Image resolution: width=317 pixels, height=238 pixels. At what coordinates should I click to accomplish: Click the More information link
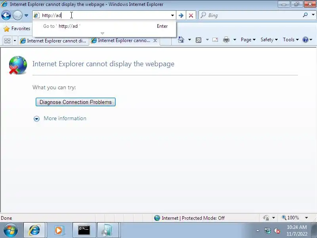coord(65,118)
